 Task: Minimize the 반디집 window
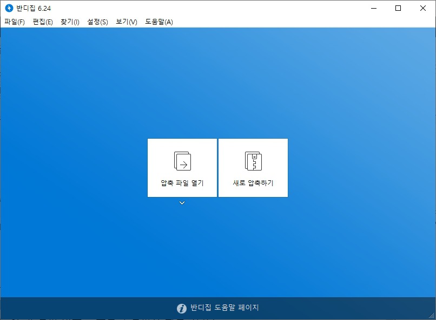coord(374,8)
